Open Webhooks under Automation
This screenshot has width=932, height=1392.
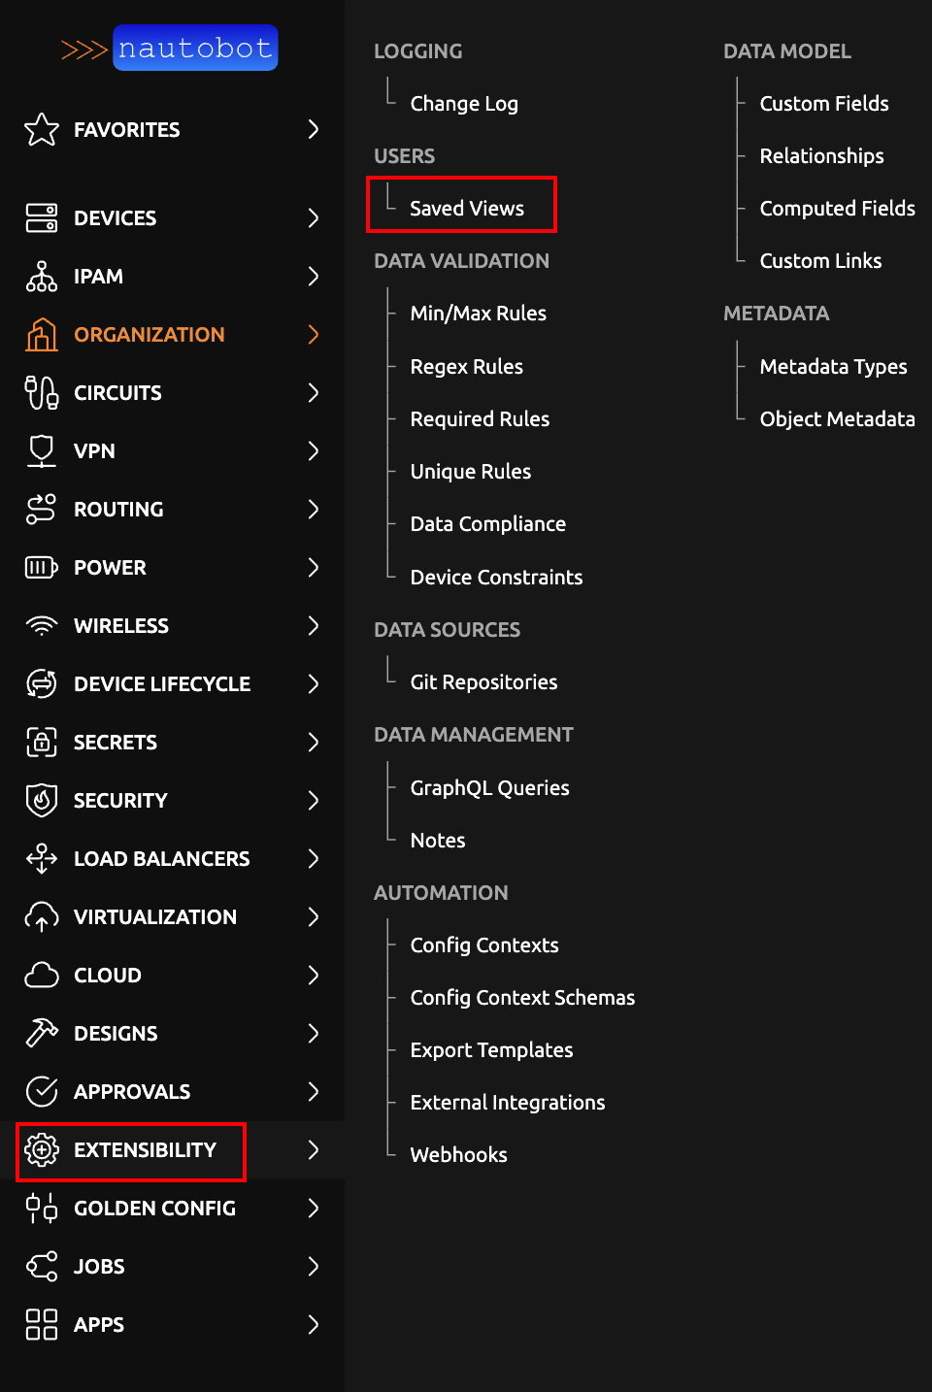458,1155
